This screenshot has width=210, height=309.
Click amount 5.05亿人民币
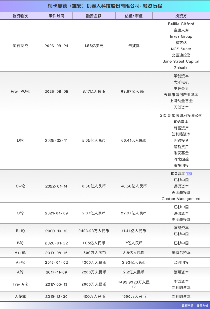(94, 140)
